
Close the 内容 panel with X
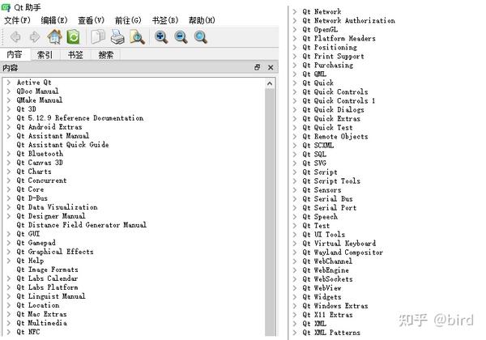coord(271,67)
